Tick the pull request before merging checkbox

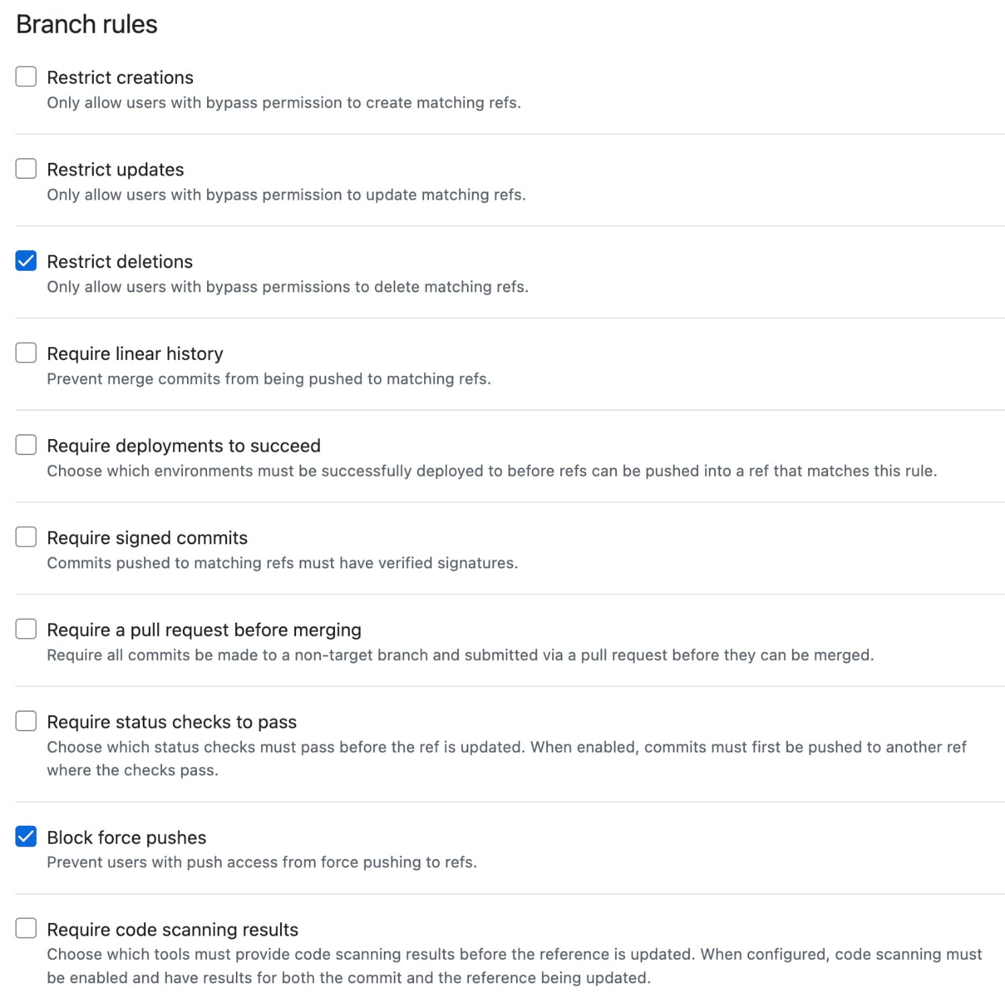click(26, 629)
